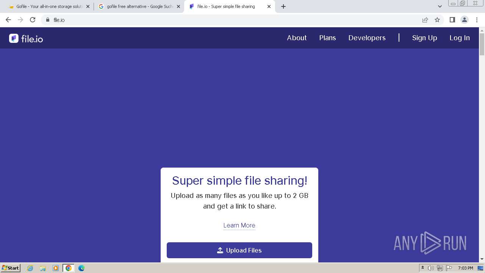Show hidden system tray icons

click(423, 268)
